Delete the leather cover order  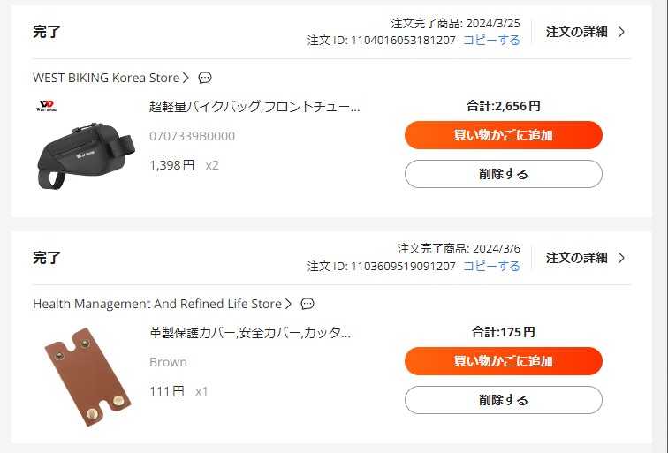pyautogui.click(x=503, y=400)
